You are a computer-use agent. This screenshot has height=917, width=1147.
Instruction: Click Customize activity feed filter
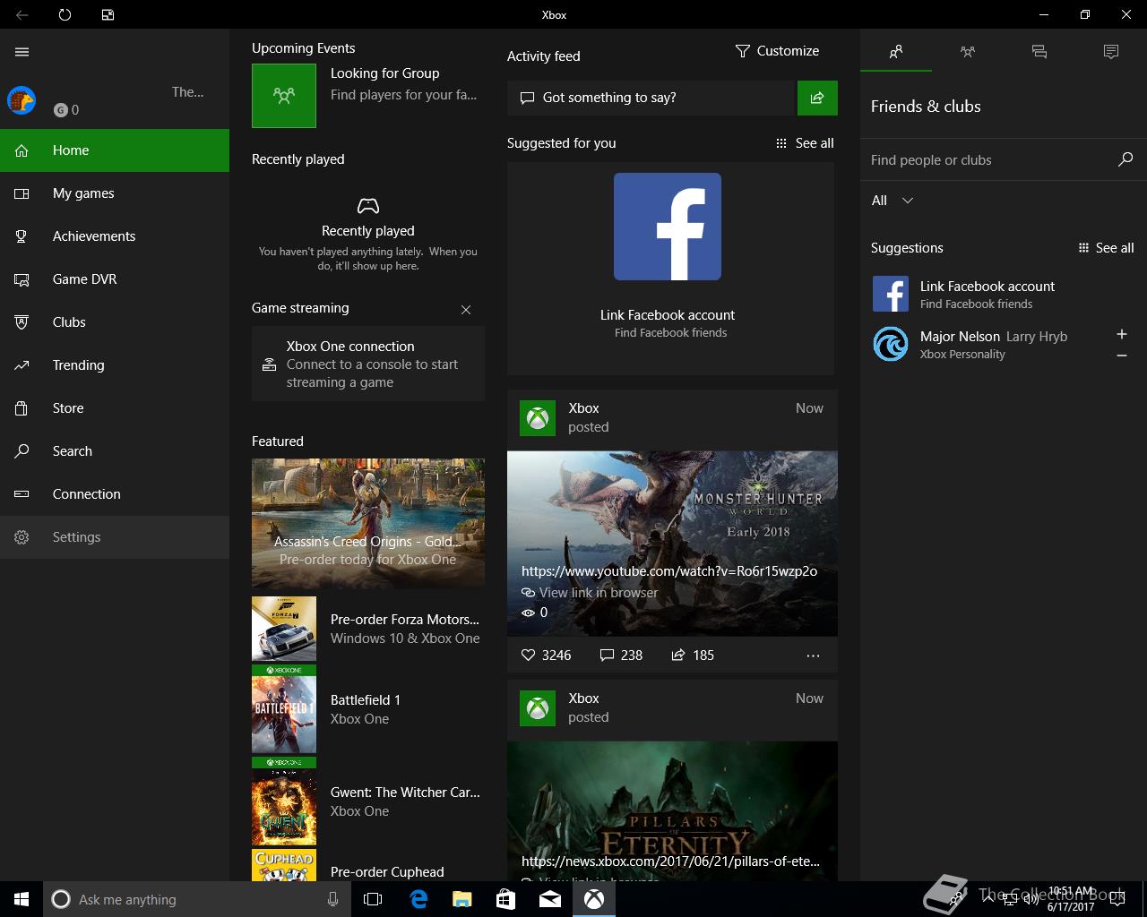click(777, 51)
